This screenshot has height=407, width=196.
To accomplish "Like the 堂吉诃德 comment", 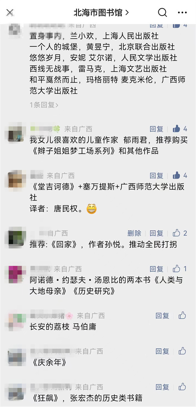I will [x=180, y=175].
